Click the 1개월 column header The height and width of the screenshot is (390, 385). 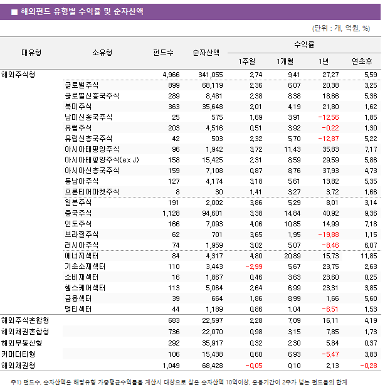pyautogui.click(x=285, y=61)
